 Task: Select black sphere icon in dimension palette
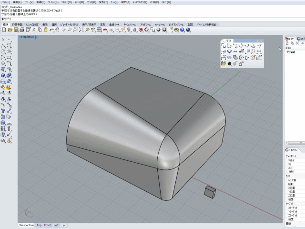tap(229, 63)
